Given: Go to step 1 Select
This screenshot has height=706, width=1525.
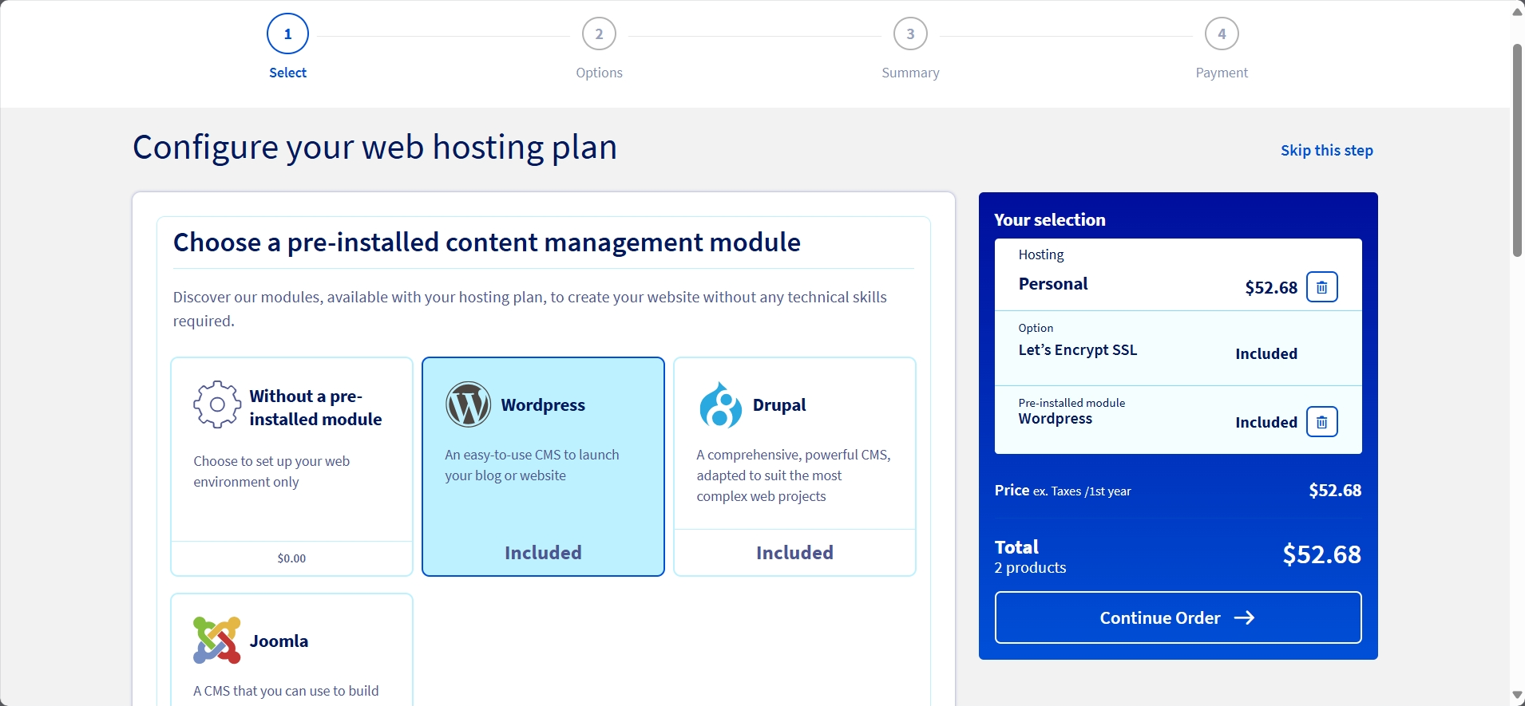Looking at the screenshot, I should (287, 34).
